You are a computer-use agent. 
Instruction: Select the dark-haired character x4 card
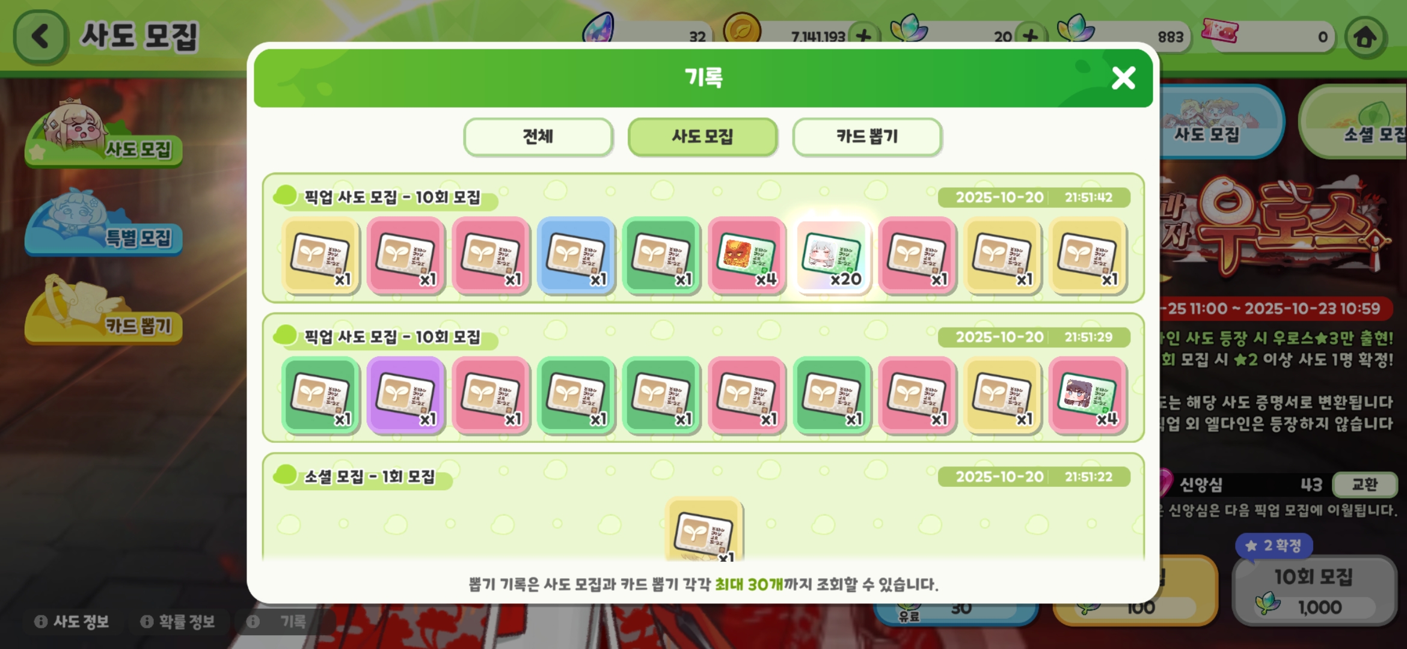pyautogui.click(x=1087, y=395)
